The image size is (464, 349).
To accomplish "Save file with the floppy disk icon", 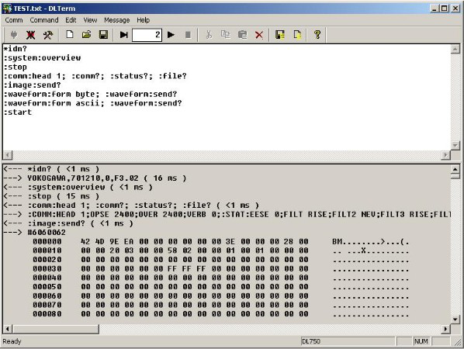I will [x=103, y=35].
